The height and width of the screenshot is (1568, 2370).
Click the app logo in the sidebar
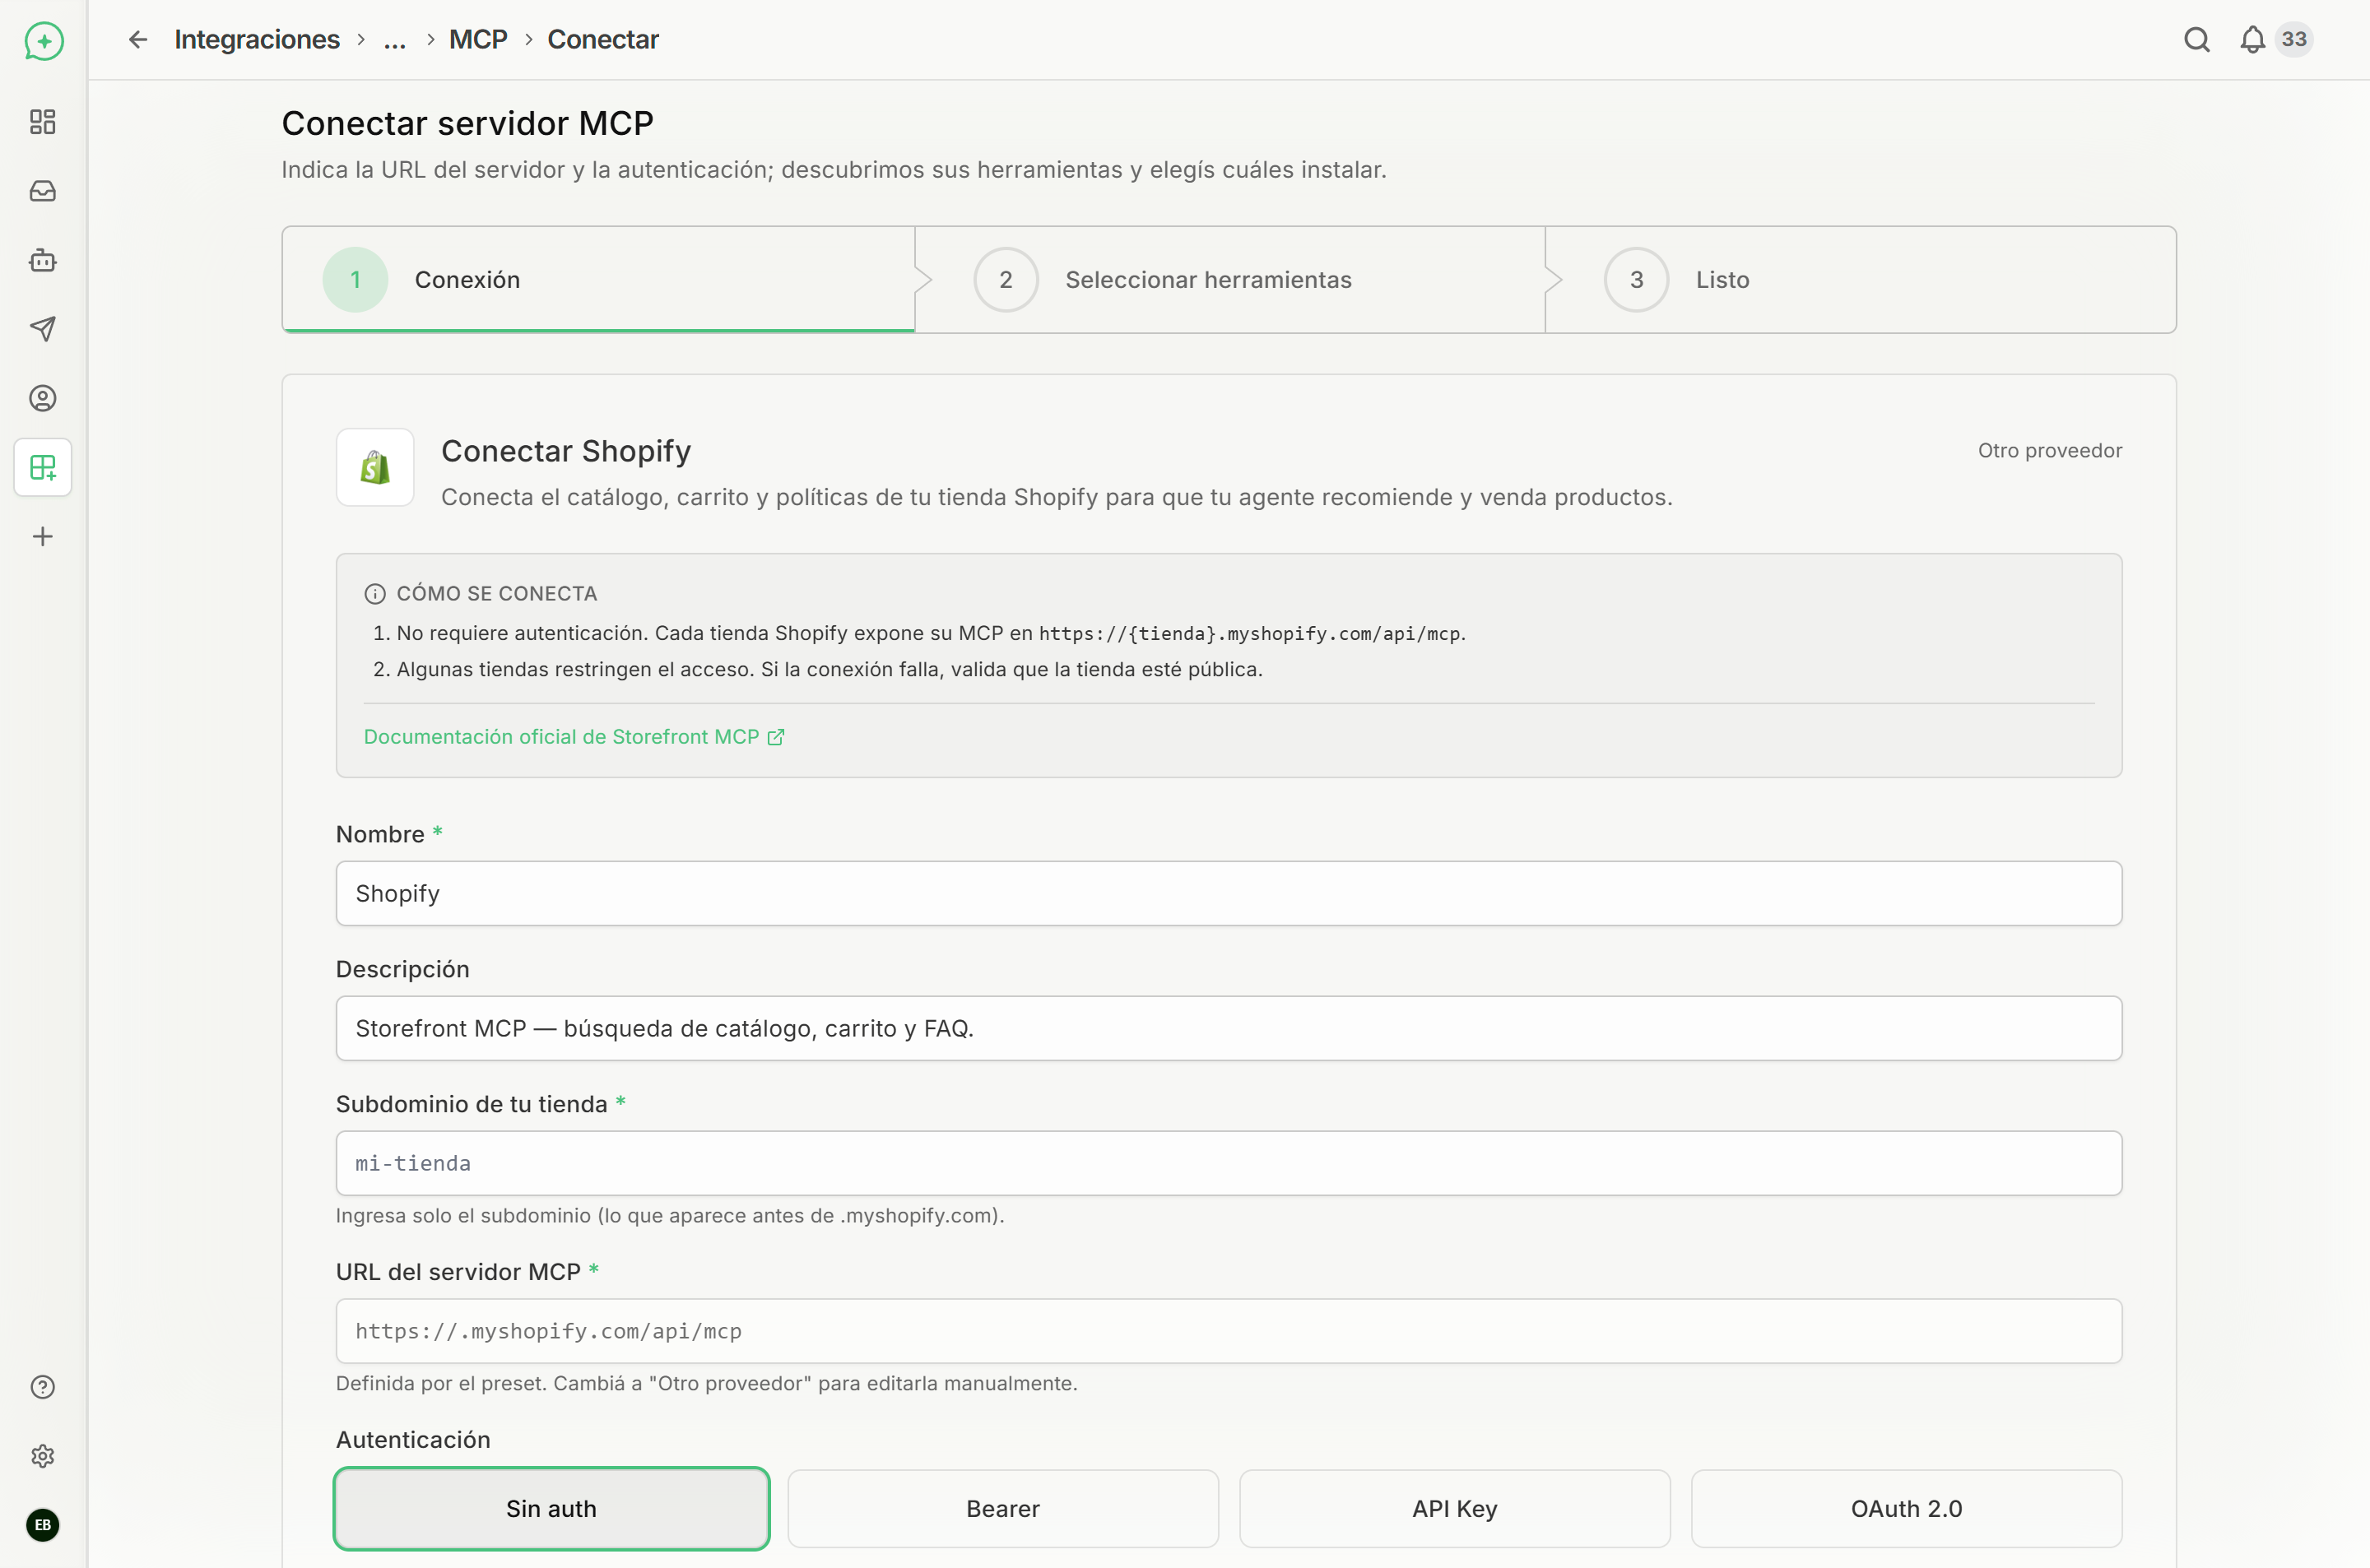click(43, 41)
